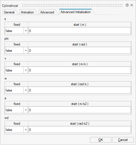Expand the wd fixed dropdown arrow
Image resolution: width=136 pixels, height=145 pixels.
coord(26,130)
